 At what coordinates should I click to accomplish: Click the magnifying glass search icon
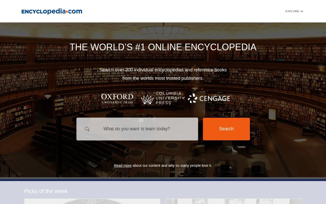click(x=87, y=129)
